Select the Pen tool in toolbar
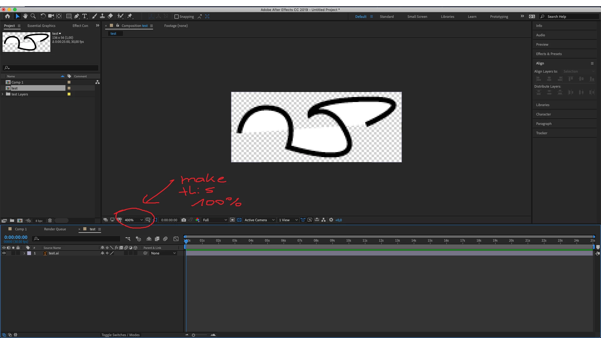 point(77,16)
